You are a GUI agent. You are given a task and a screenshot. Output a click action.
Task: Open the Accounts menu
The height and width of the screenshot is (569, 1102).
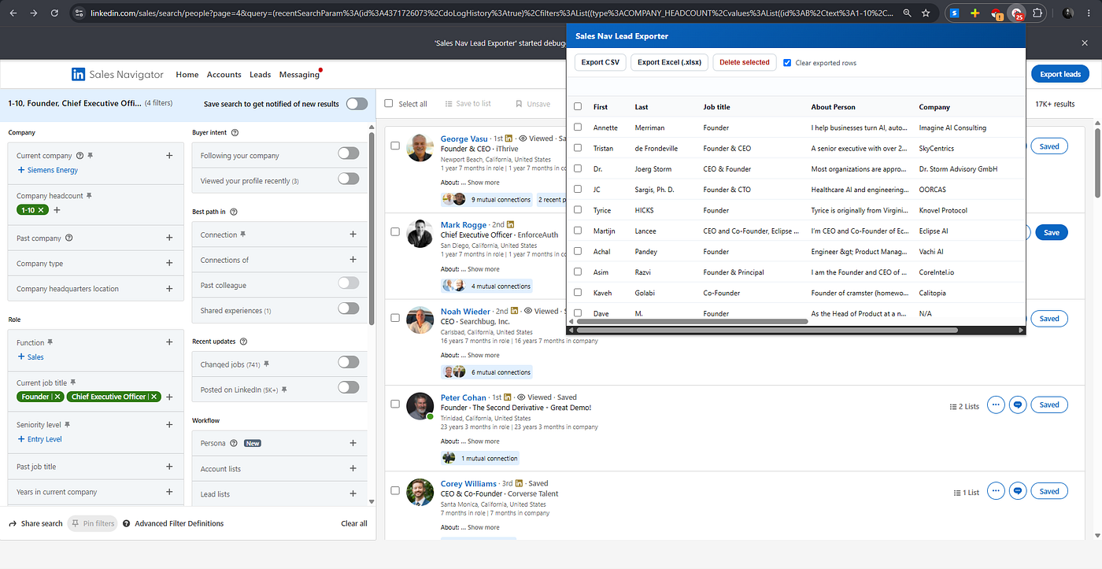224,75
